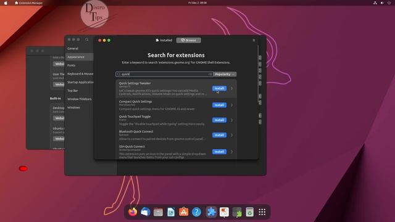The width and height of the screenshot is (395, 222).
Task: Install Quick Touchpad Toggle extension
Action: (x=219, y=120)
